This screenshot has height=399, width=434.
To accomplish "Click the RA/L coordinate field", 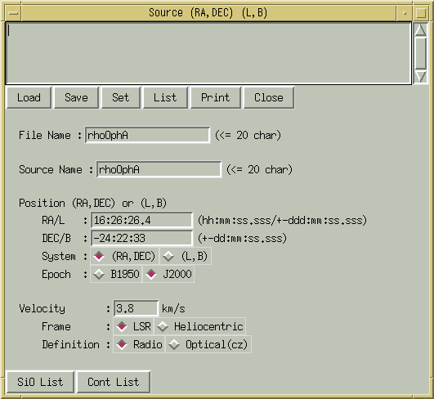I will 141,221.
